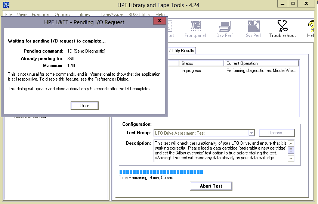Click the test Description text box
318x204 pixels.
pos(220,151)
